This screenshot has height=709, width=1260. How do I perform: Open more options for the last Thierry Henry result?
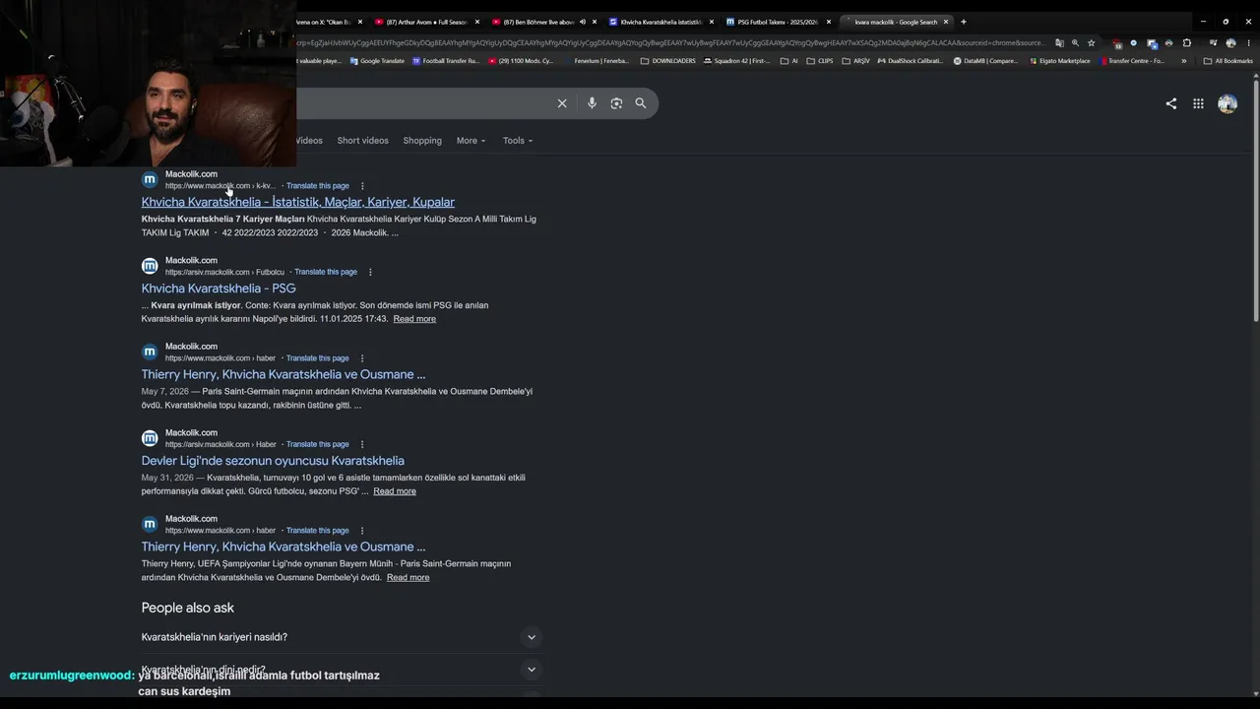(362, 531)
